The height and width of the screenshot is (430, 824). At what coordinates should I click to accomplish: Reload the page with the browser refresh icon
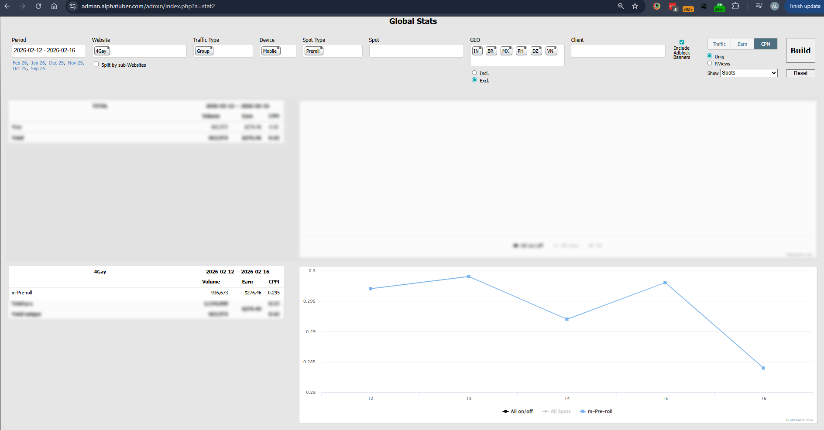click(38, 6)
